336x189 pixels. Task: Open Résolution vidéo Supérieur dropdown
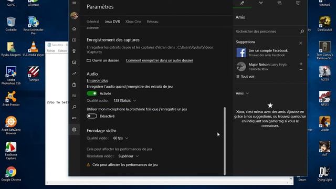tap(128, 156)
